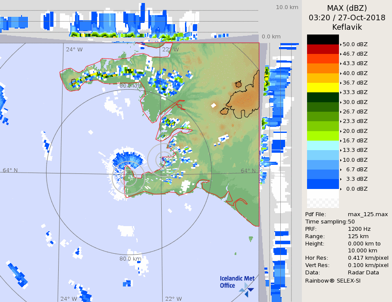Select the deep blue 0.0 dBZ swatch
This screenshot has height=302, width=392.
coord(323,184)
